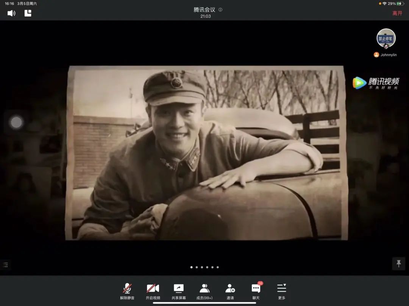Open the list icon at bottom left
409x306 pixels.
(x=5, y=265)
